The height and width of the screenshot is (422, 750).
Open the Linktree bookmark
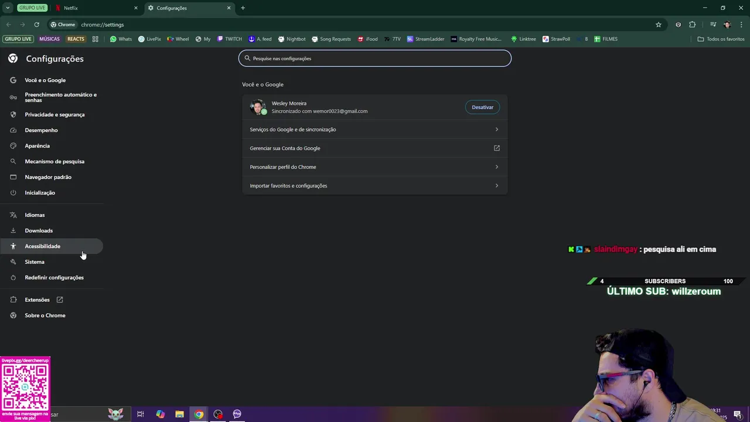coord(523,39)
